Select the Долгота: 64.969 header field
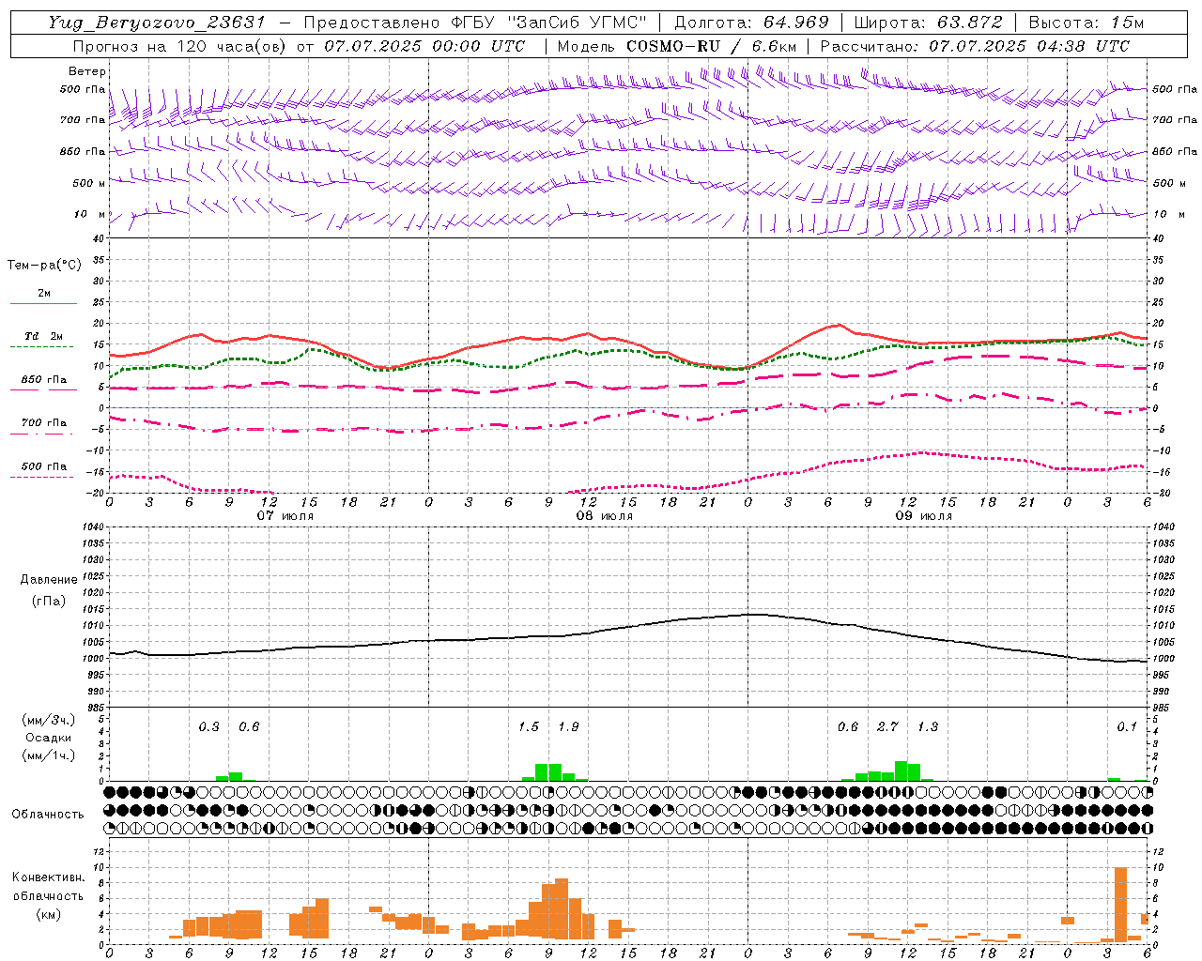This screenshot has height=961, width=1202. 751,23
